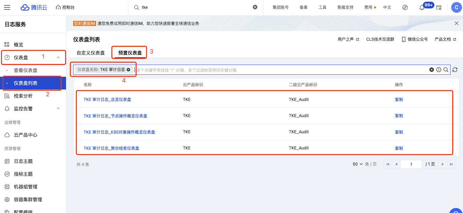Click 复制 for 总览仪表盘 row
The image size is (463, 213).
(399, 100)
